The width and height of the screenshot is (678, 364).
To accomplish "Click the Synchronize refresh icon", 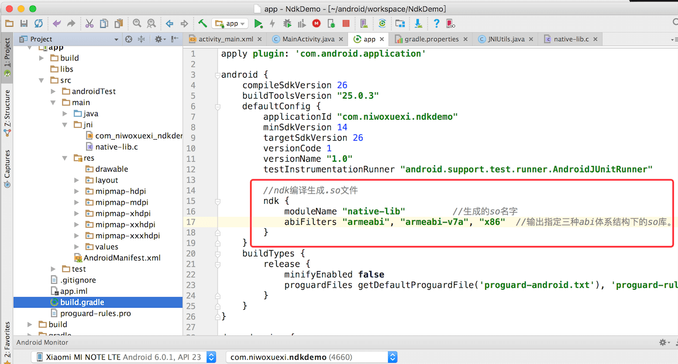I will [x=39, y=23].
